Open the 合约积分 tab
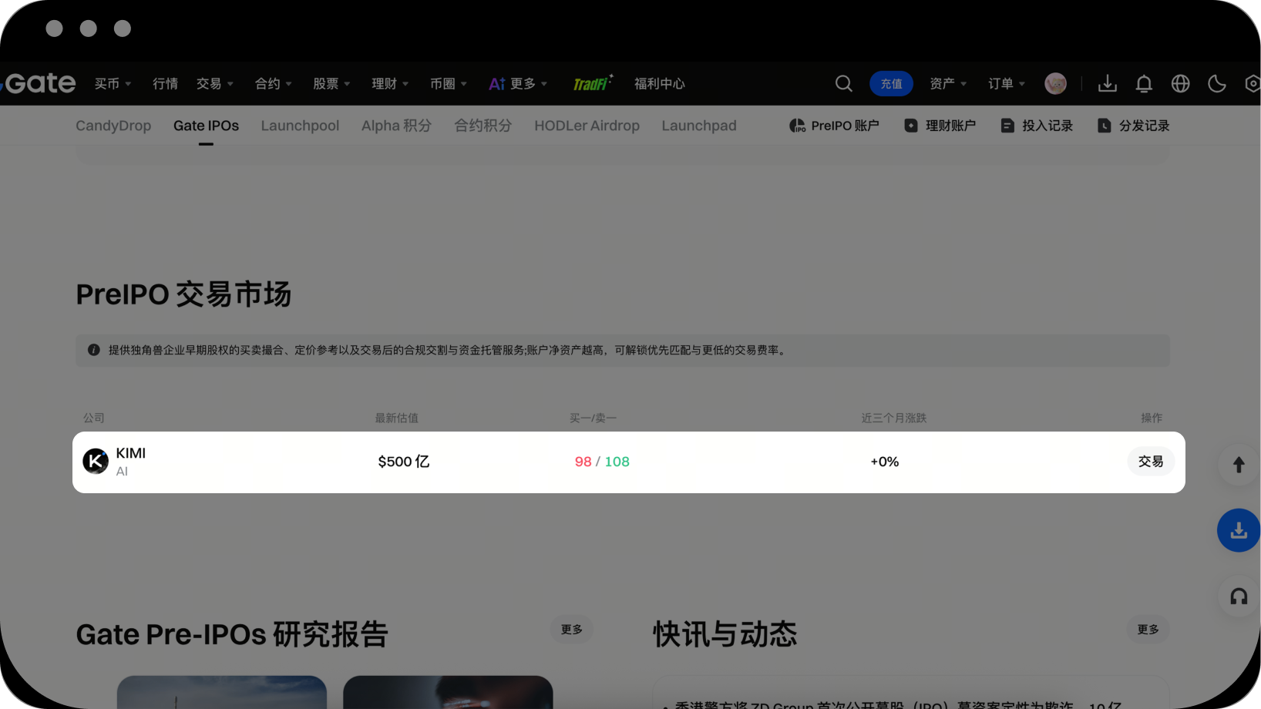The width and height of the screenshot is (1261, 709). click(483, 126)
